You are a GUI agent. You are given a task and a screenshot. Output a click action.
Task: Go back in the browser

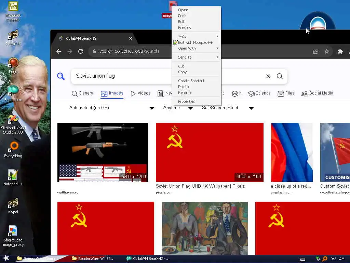coord(59,51)
